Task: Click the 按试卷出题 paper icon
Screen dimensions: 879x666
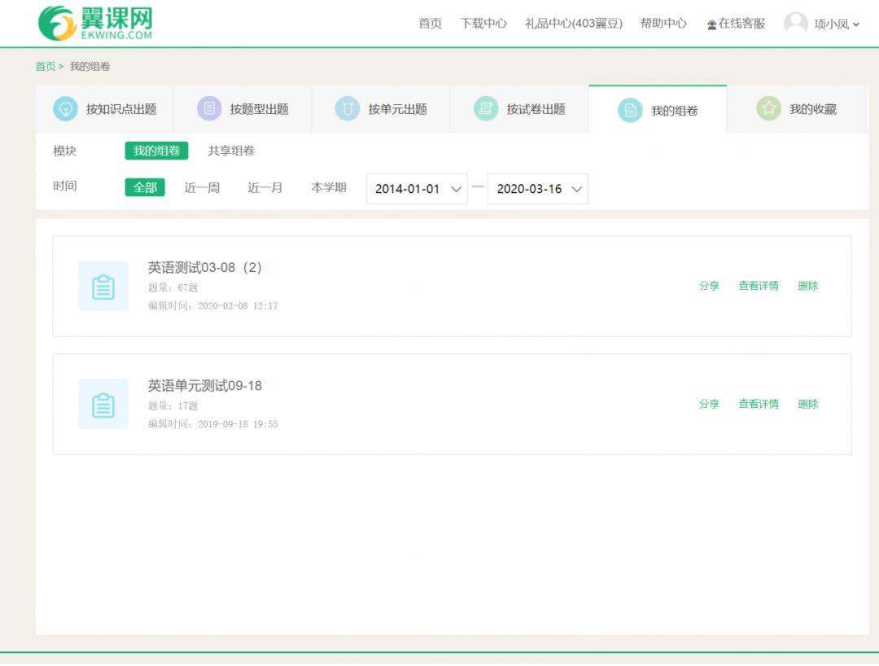Action: click(485, 108)
